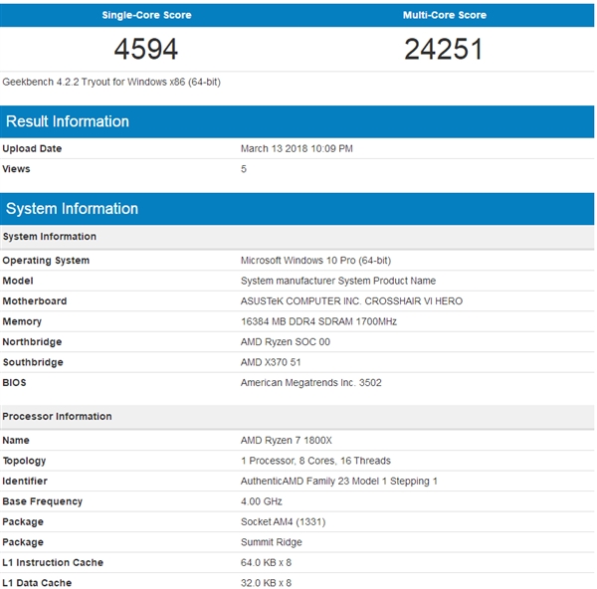The width and height of the screenshot is (597, 589).
Task: Select the Summit Ridge value
Action: 271,542
